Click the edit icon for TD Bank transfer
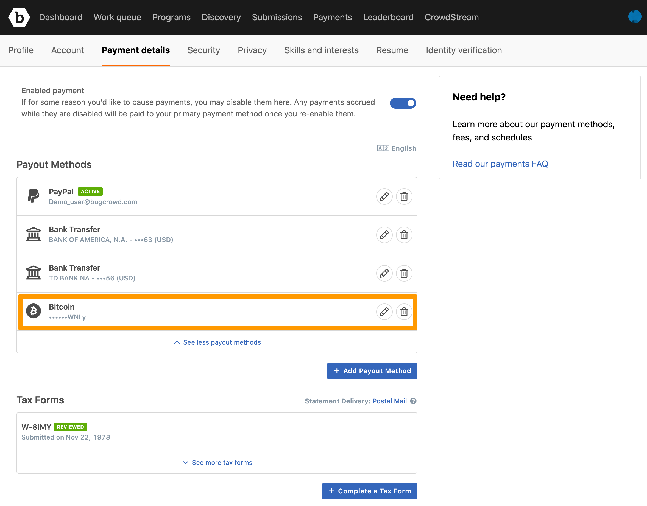Viewport: 647px width, 506px height. tap(384, 273)
